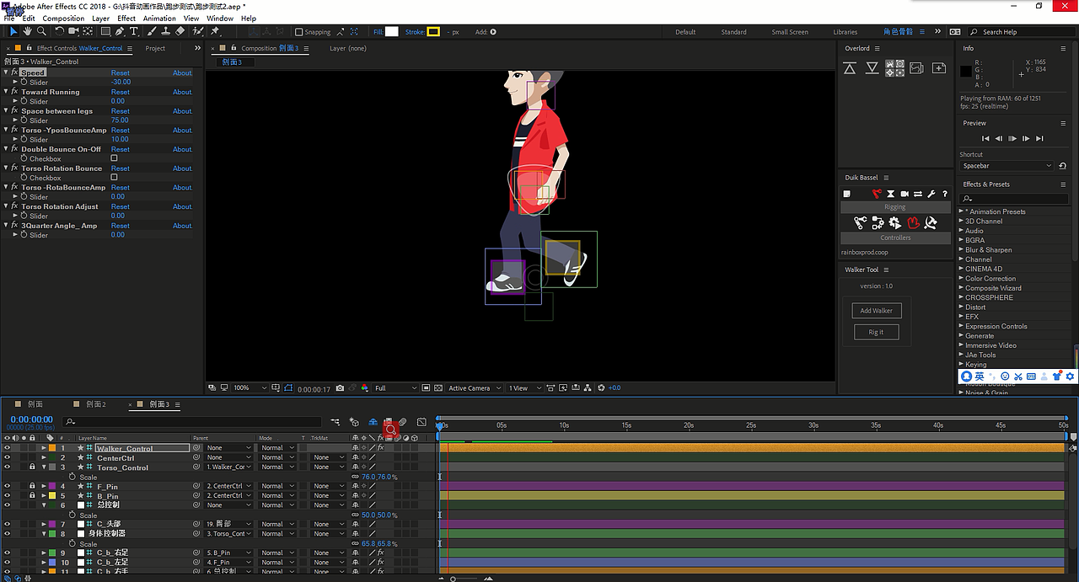
Task: Click Duik notes icon
Action: tap(847, 194)
